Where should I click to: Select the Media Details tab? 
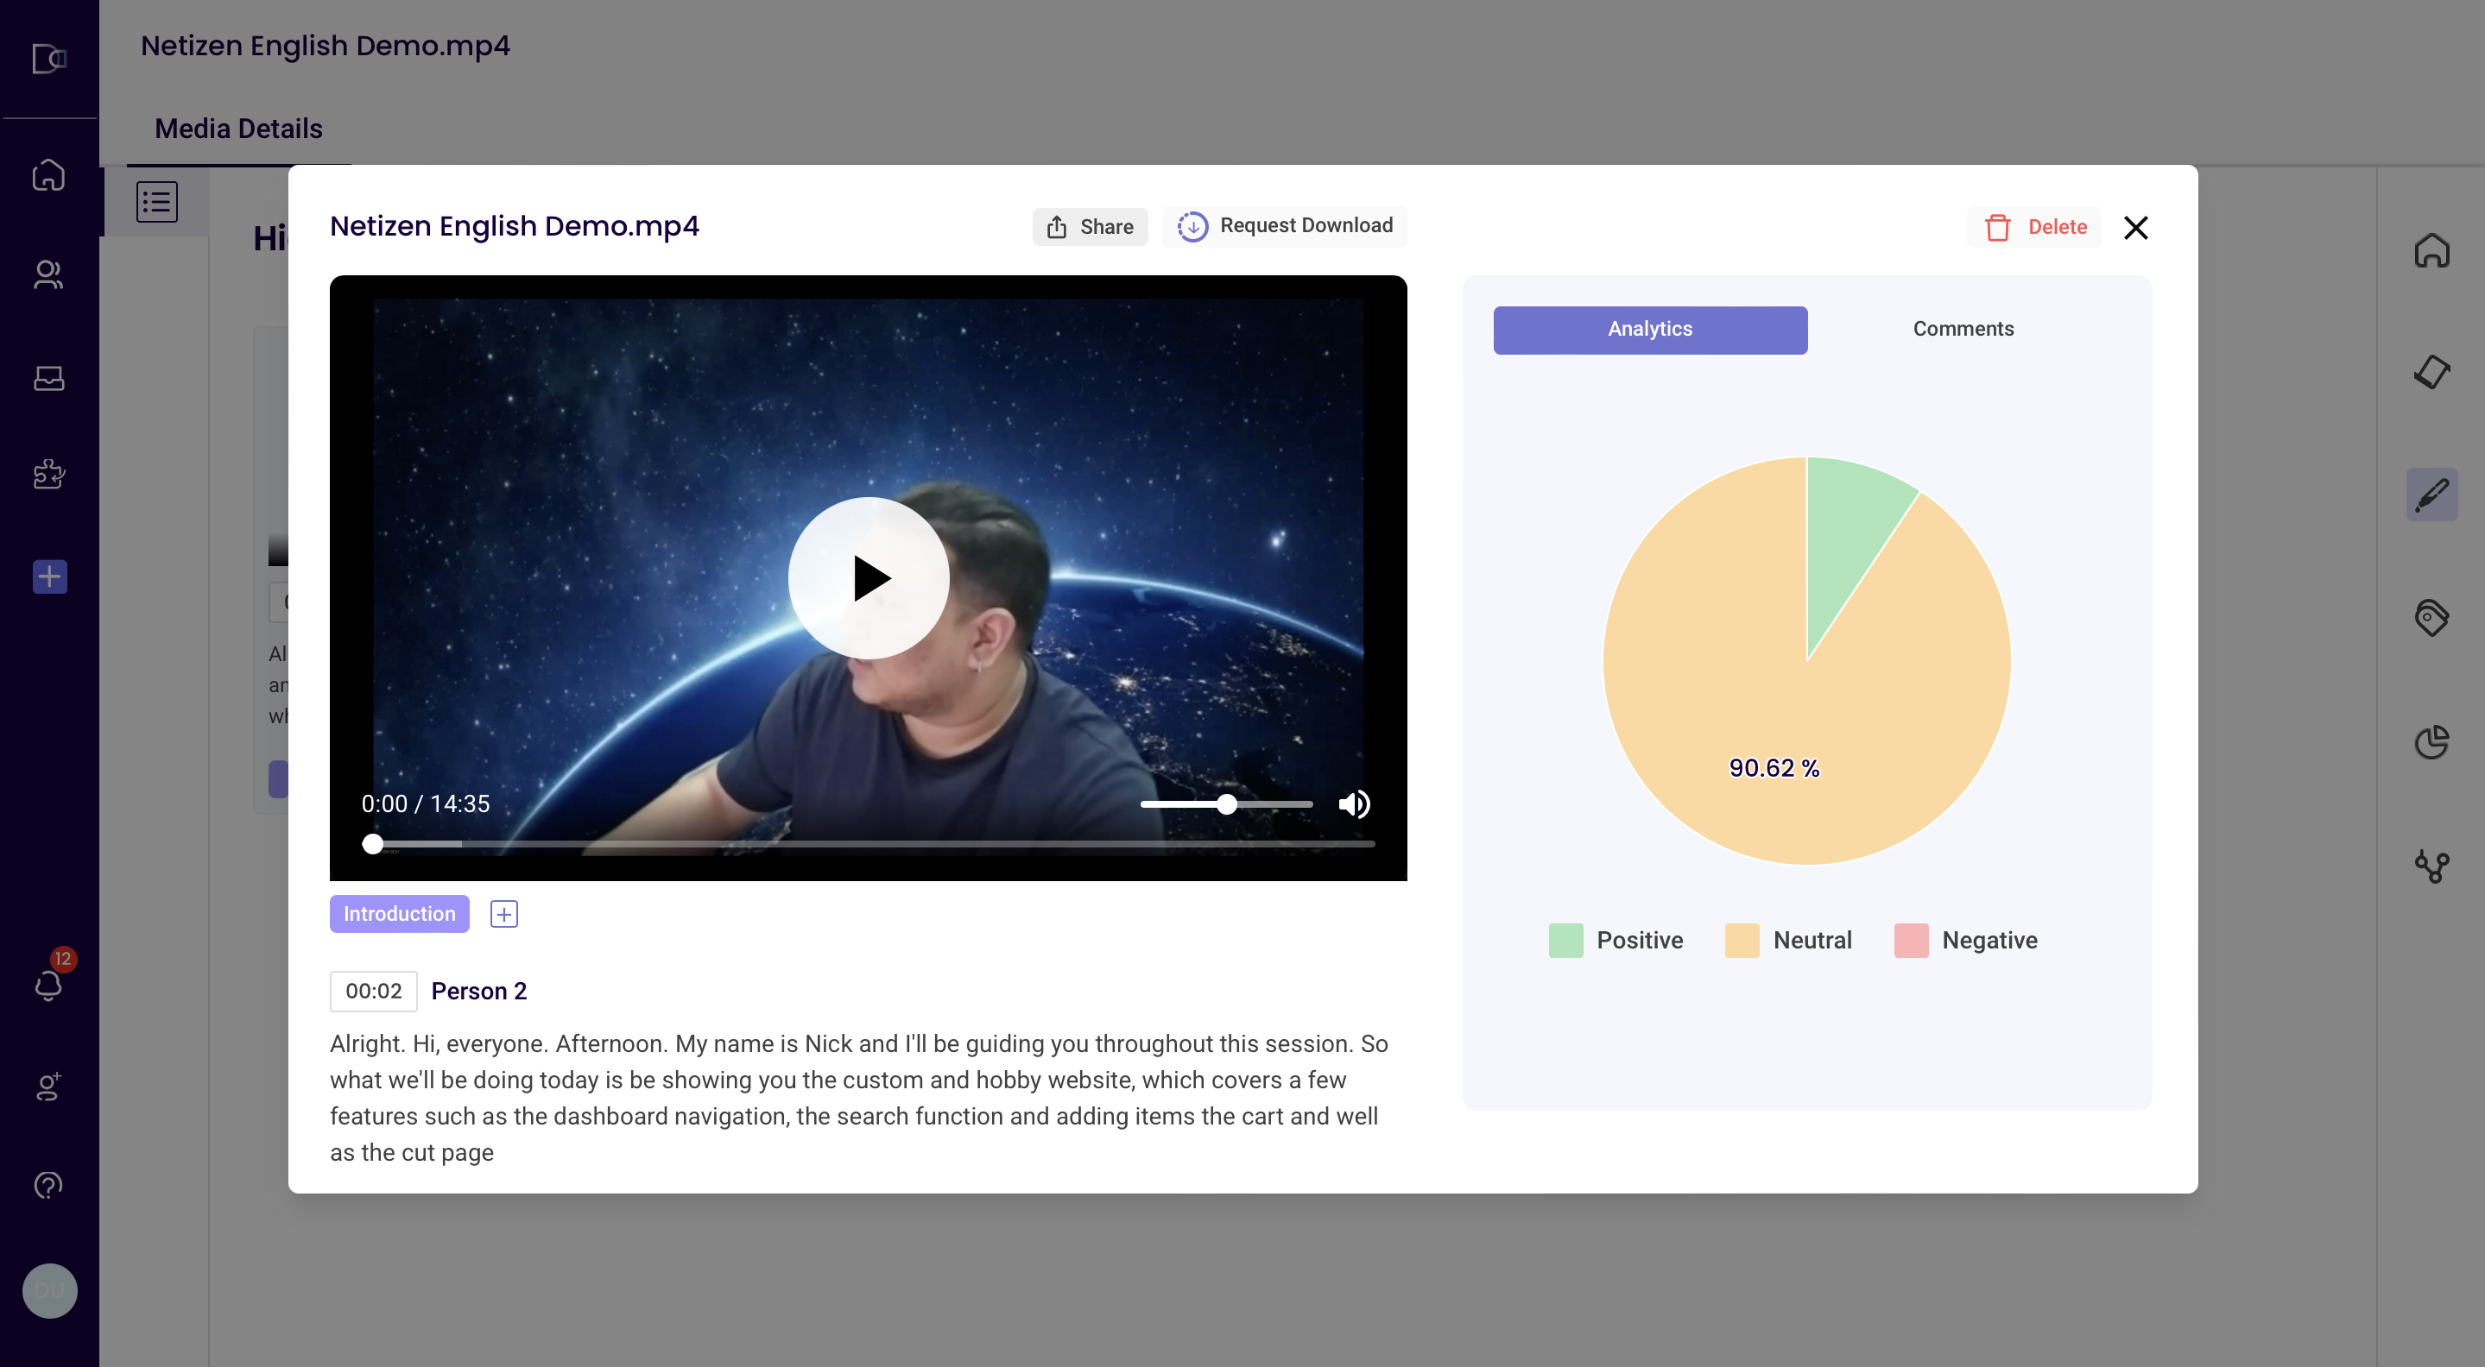pyautogui.click(x=237, y=129)
